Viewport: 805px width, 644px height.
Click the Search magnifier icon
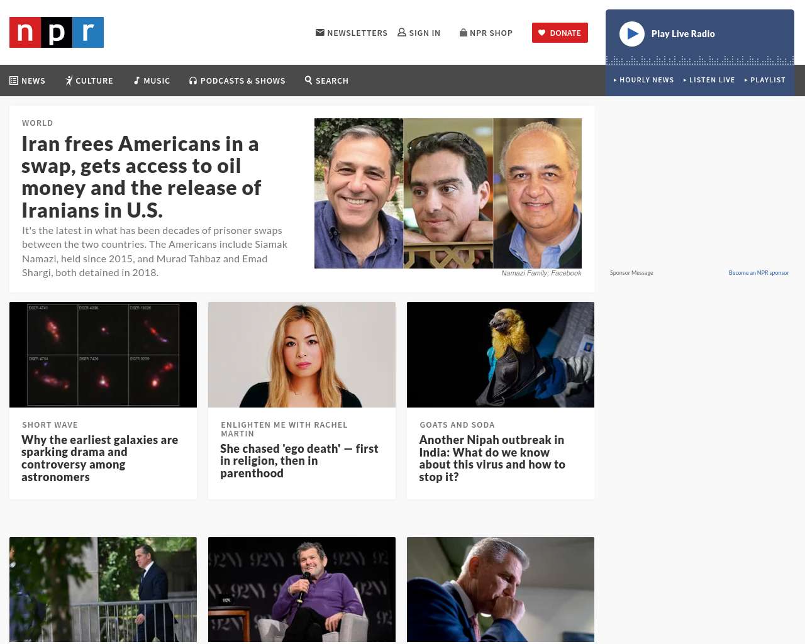[309, 80]
